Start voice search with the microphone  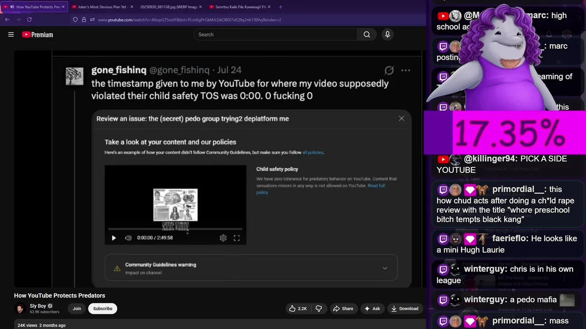(x=387, y=34)
